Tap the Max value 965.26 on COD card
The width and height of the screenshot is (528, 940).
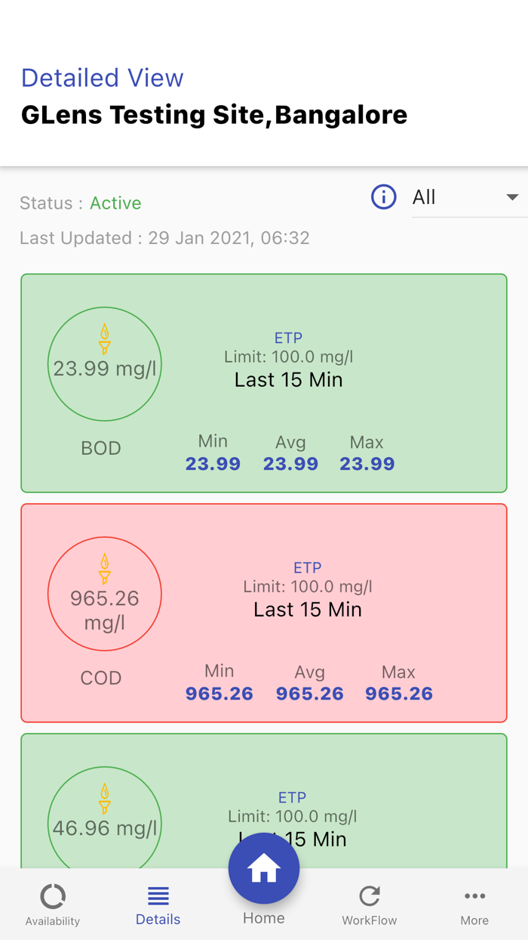tap(399, 693)
